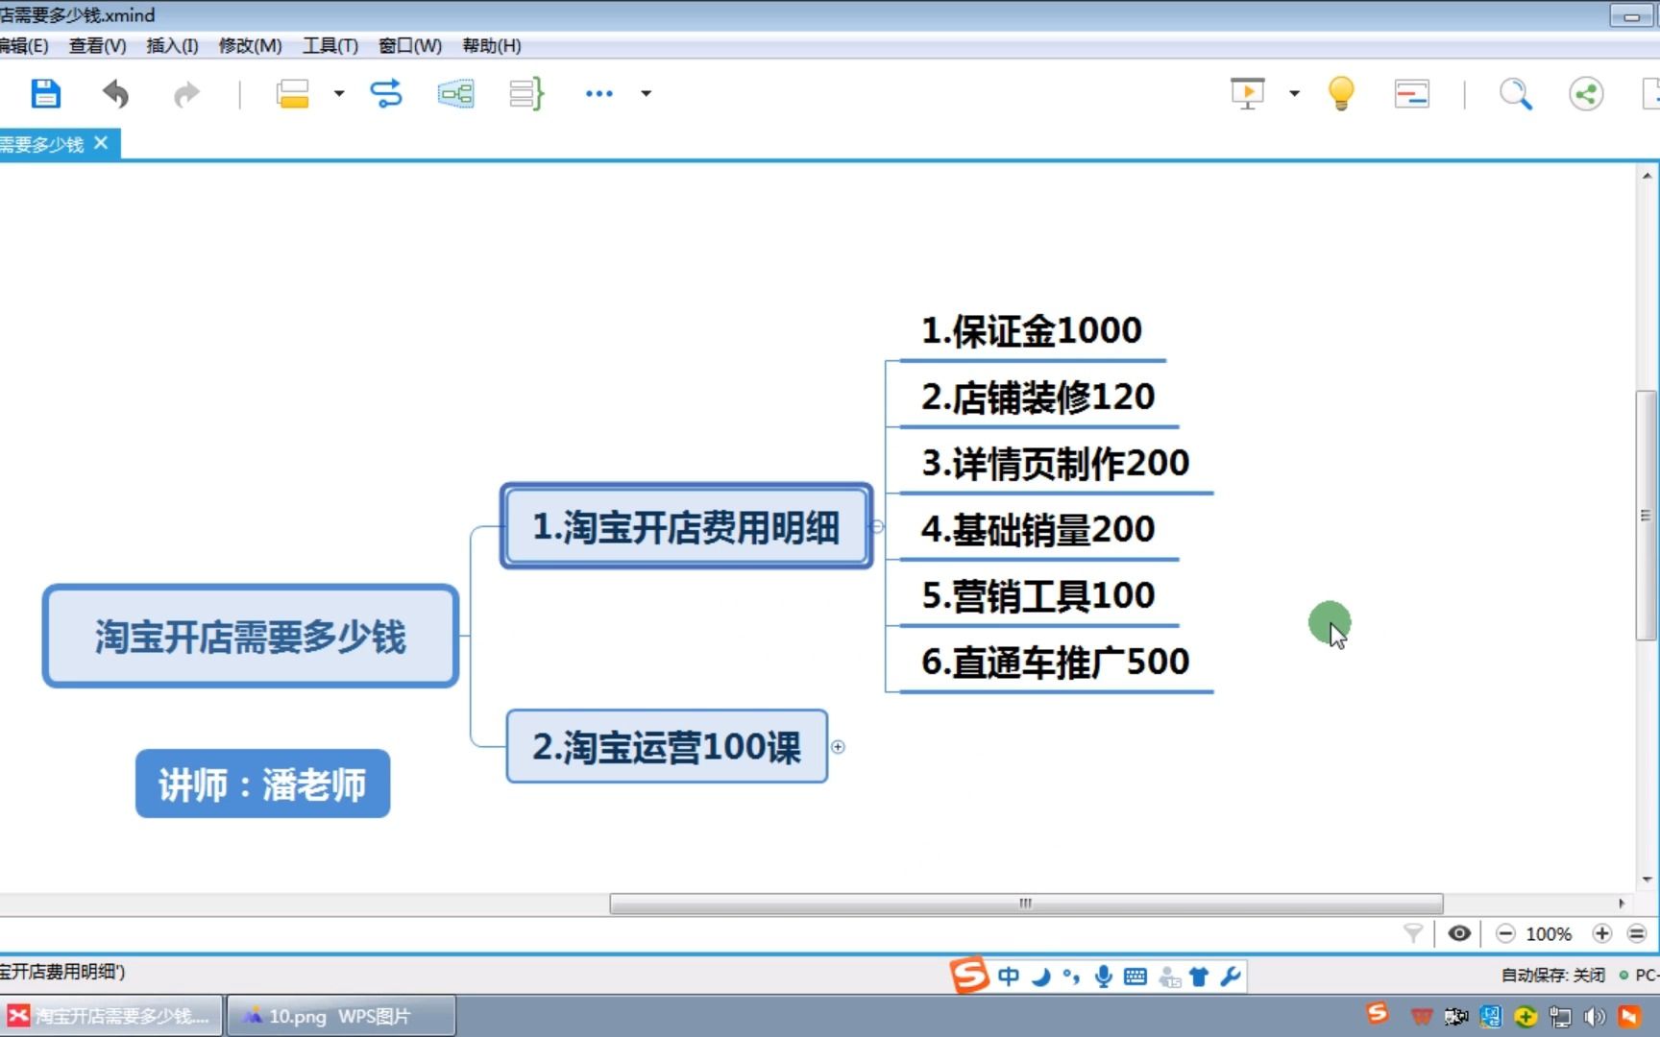
Task: Start presentation mode
Action: click(1248, 93)
